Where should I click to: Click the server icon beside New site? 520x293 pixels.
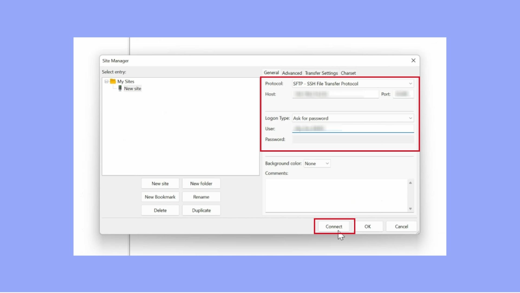click(120, 88)
